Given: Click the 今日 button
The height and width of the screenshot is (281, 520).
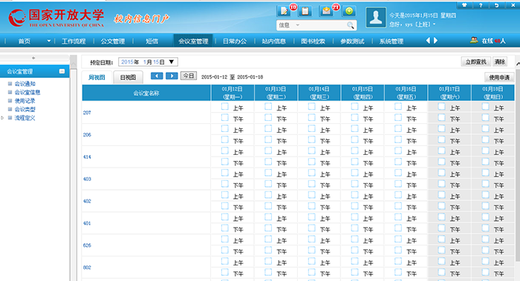Looking at the screenshot, I should click(189, 76).
